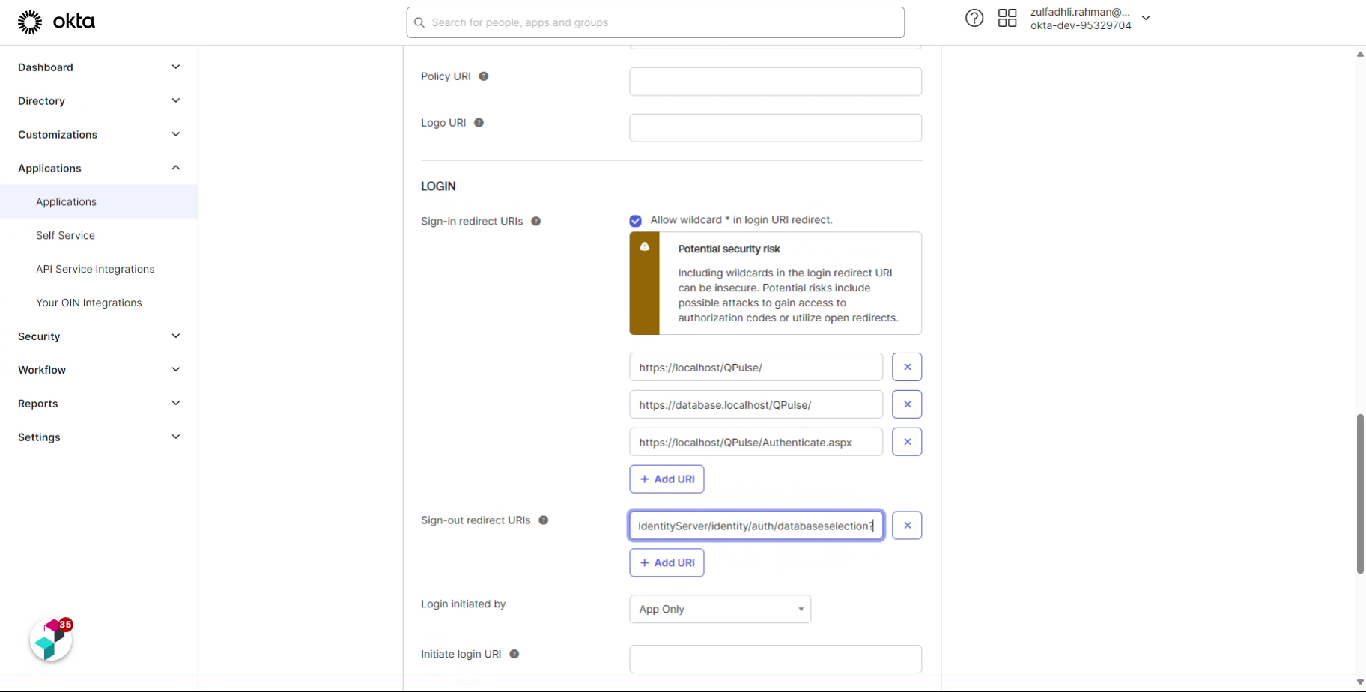Expand the Security menu

(99, 336)
